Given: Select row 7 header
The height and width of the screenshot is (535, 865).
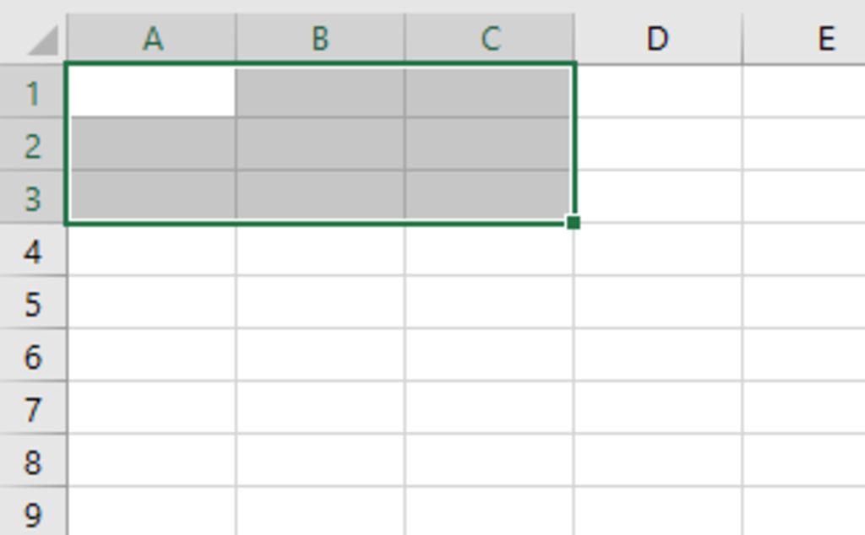Looking at the screenshot, I should coord(33,408).
